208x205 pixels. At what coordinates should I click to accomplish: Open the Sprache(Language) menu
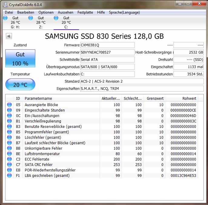[124, 12]
